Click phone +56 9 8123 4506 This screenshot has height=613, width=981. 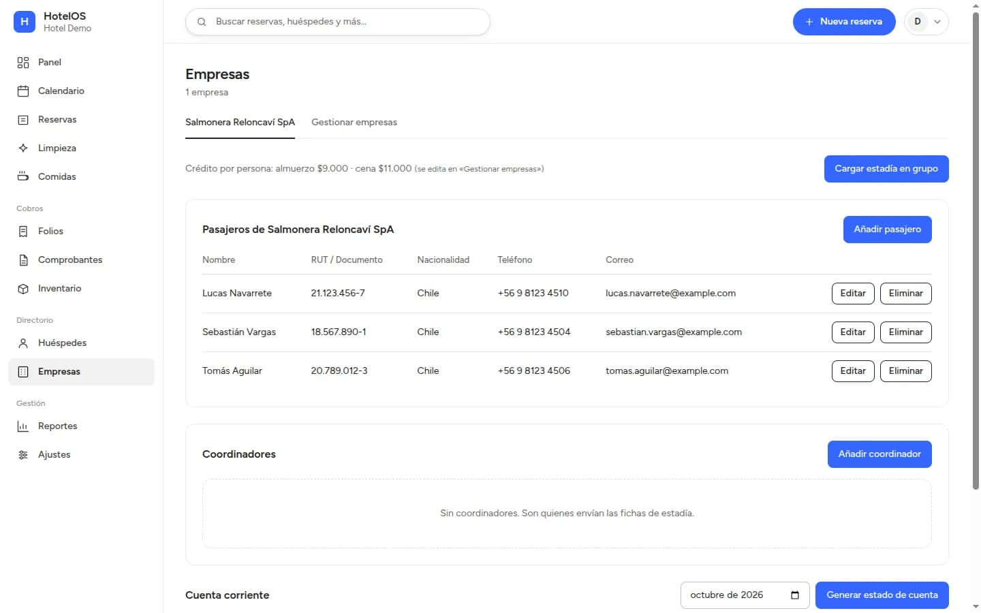(533, 371)
